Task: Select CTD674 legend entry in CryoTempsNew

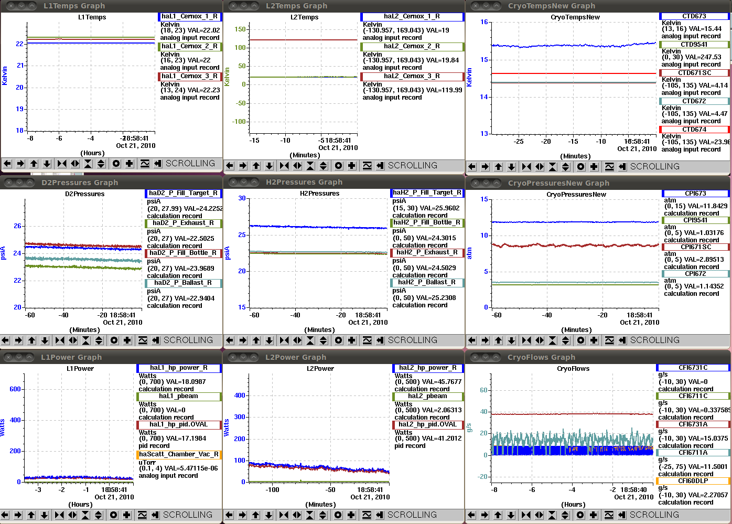Action: tap(694, 130)
